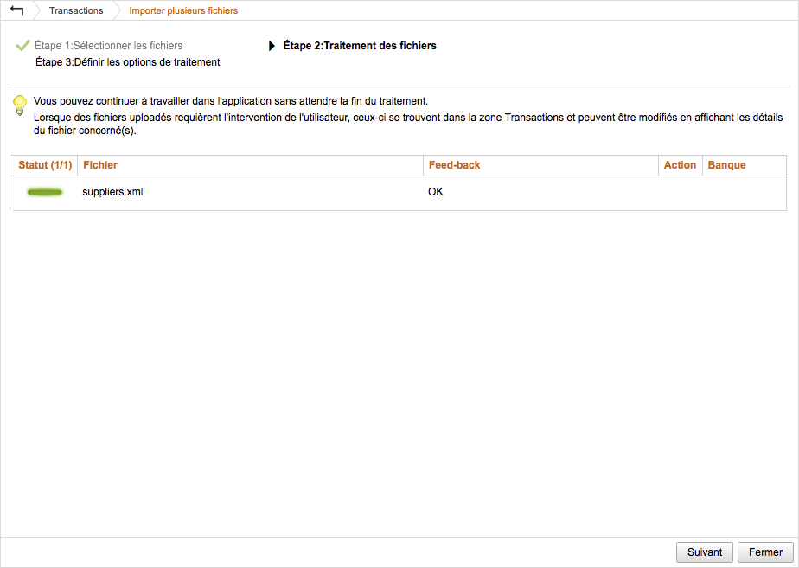Open the Transactions breadcrumb
The width and height of the screenshot is (799, 568).
coord(76,10)
